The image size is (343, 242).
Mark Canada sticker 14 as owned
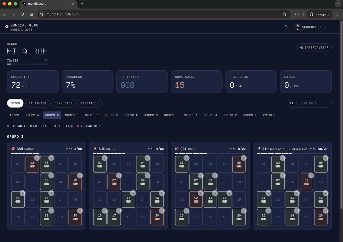click(x=61, y=200)
